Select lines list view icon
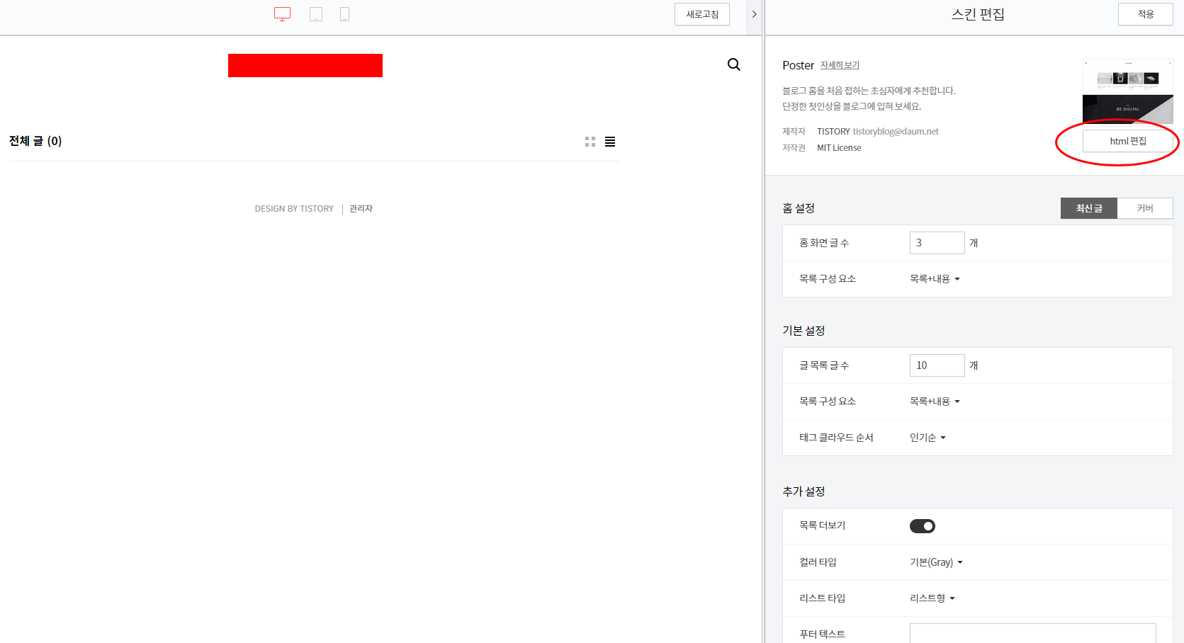The width and height of the screenshot is (1184, 643). (610, 142)
